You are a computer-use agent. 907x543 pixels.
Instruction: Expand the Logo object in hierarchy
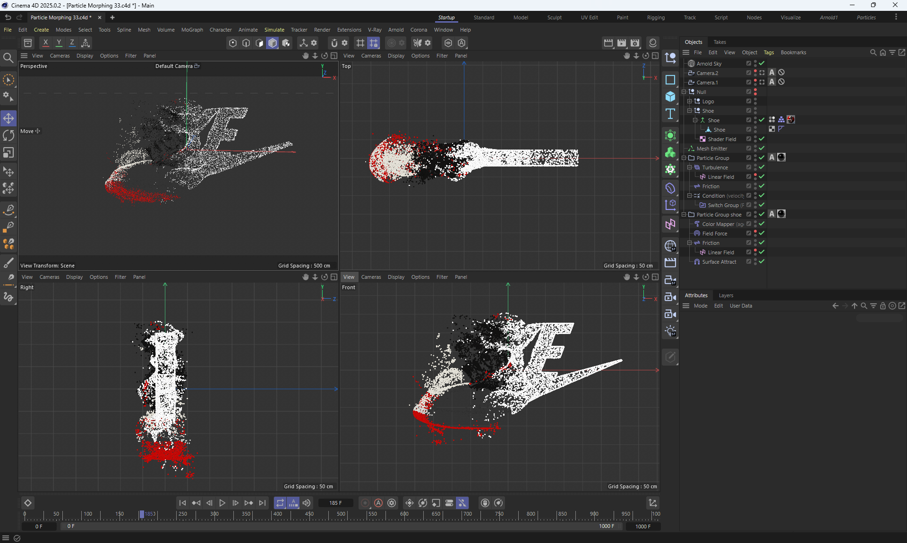click(689, 101)
